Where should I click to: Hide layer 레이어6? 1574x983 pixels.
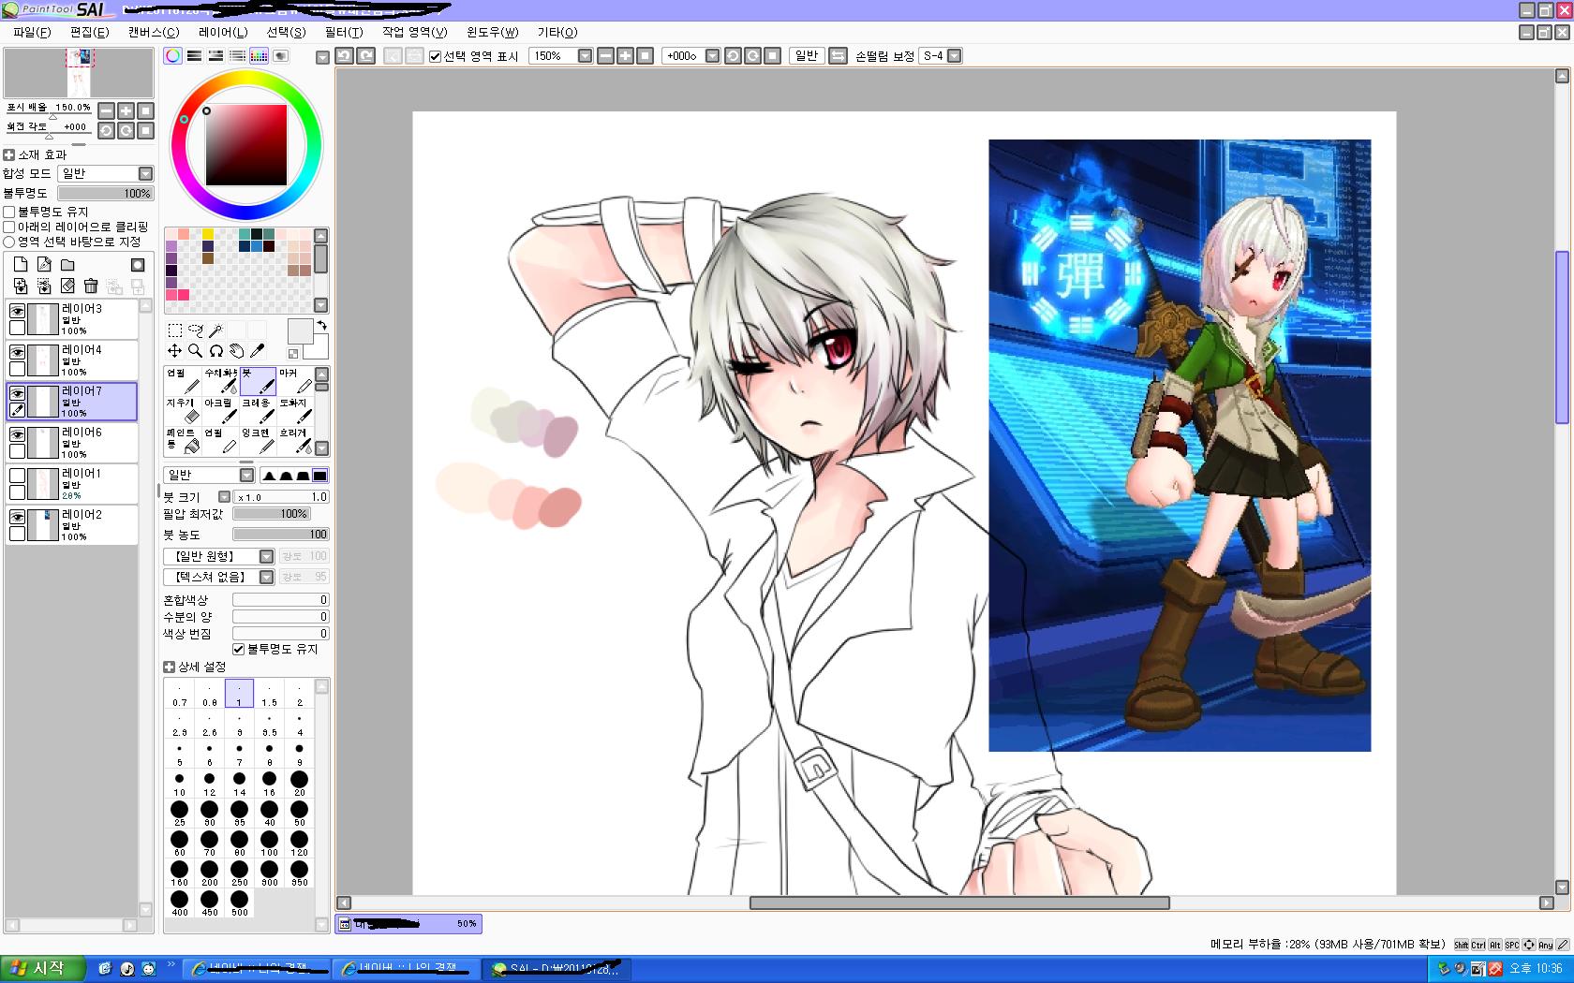coord(17,434)
